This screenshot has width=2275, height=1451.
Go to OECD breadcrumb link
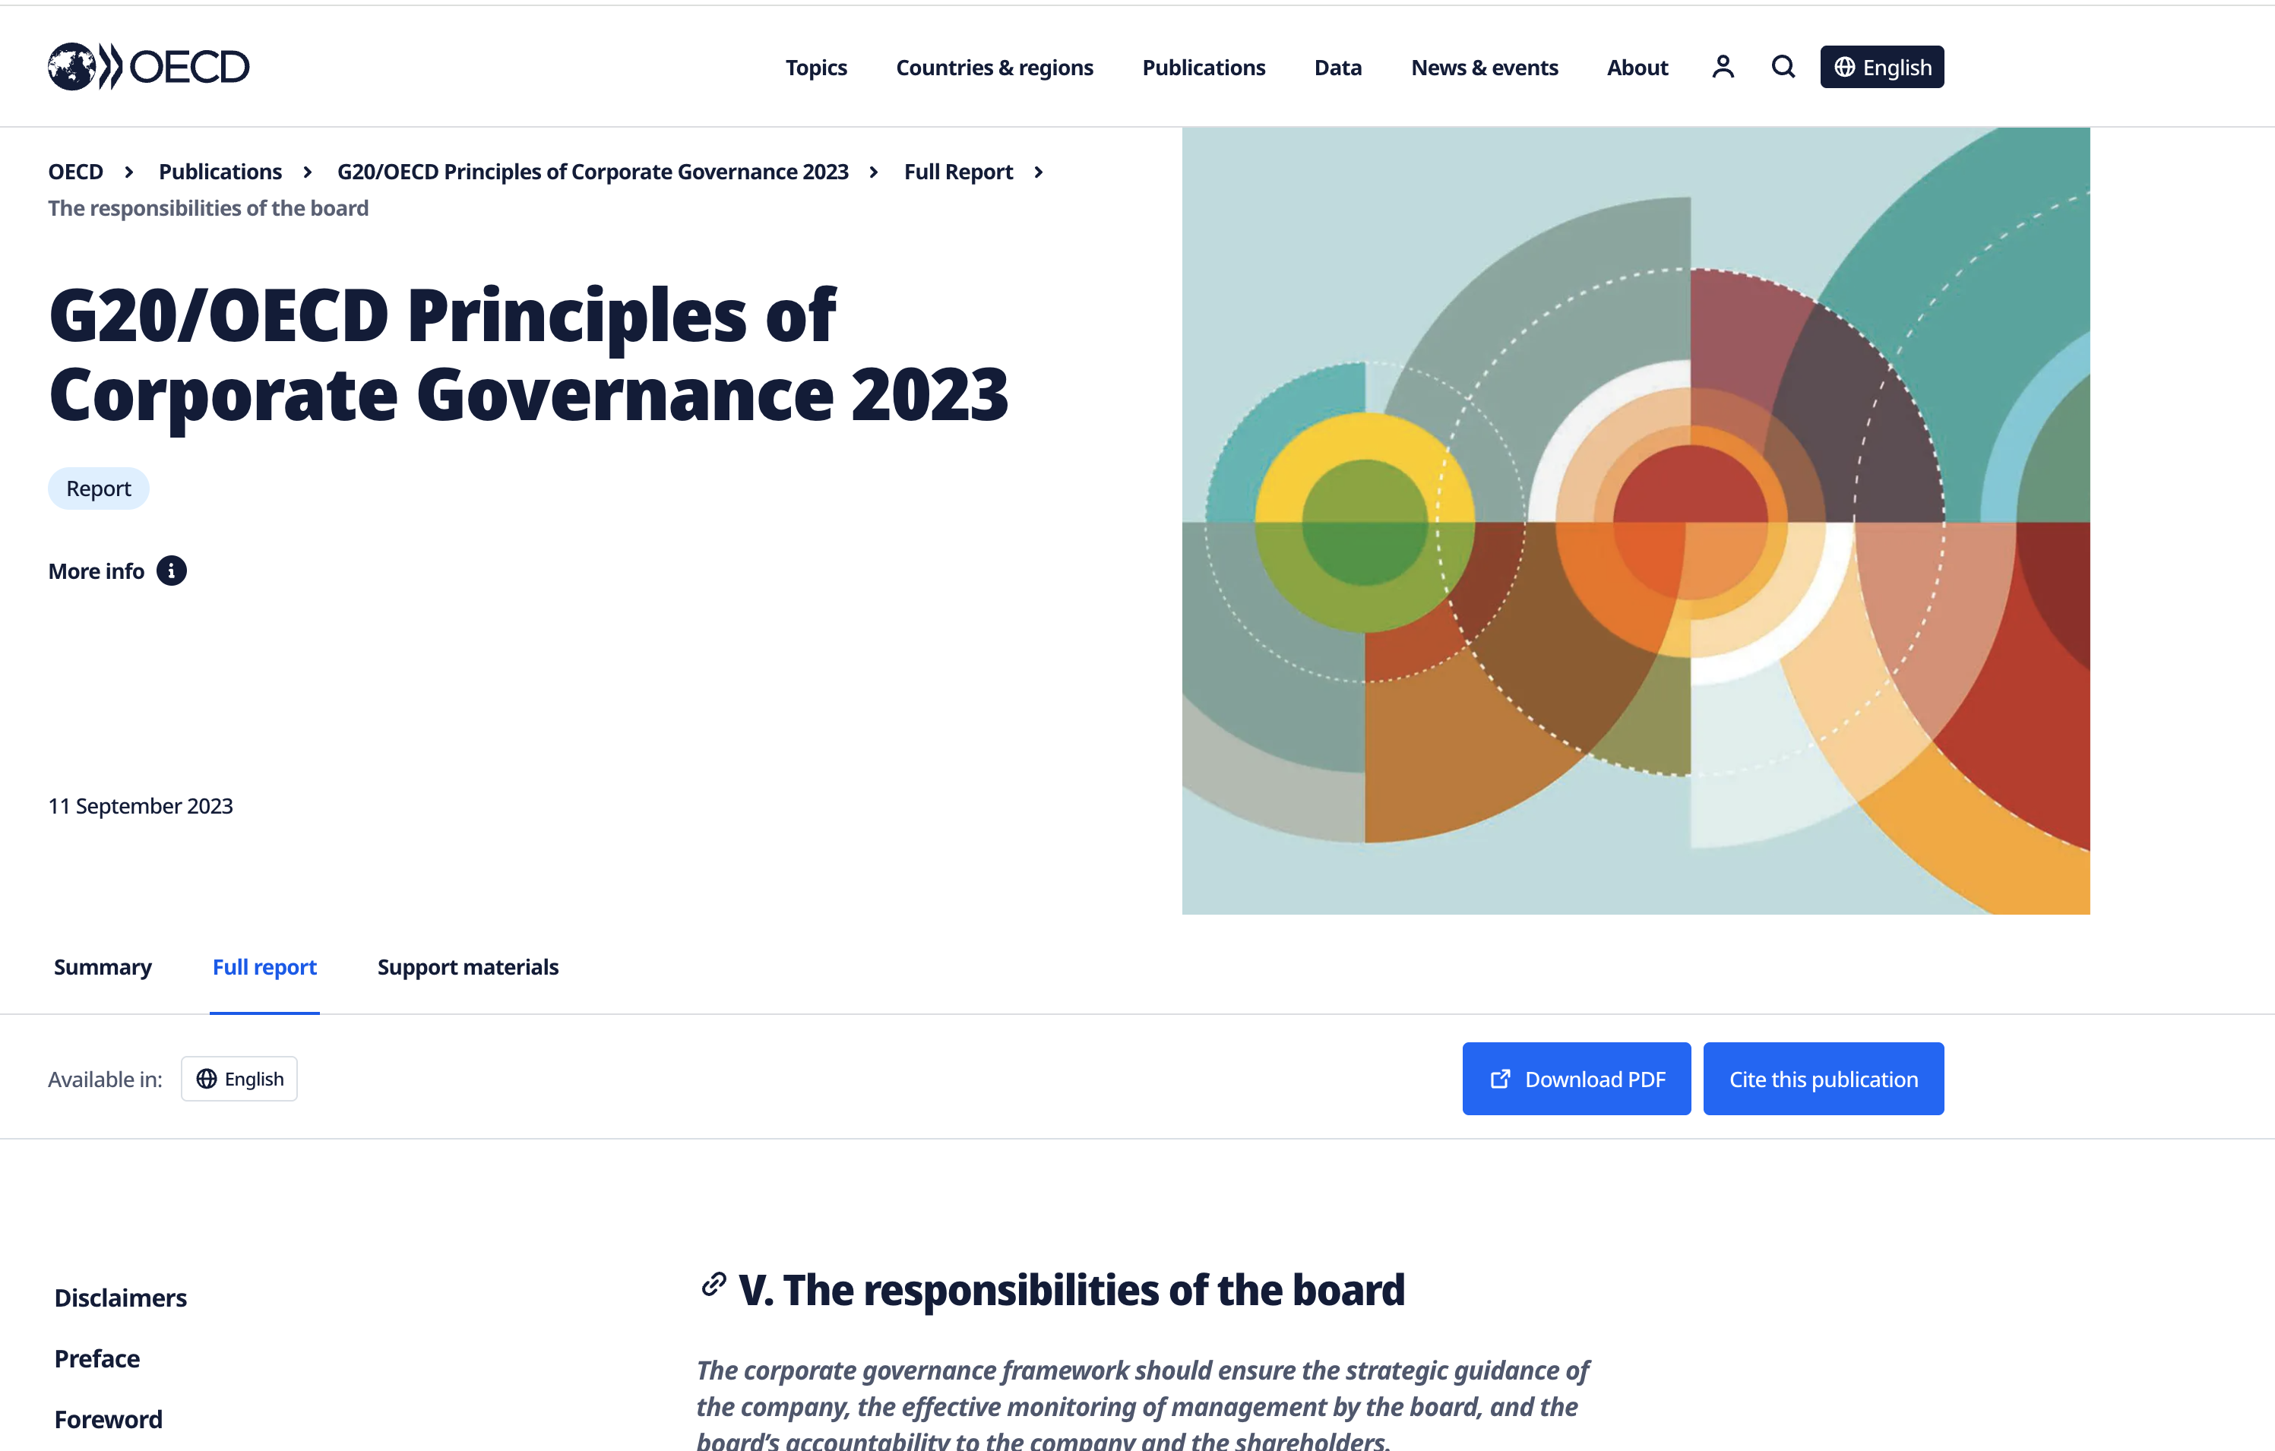click(x=75, y=171)
